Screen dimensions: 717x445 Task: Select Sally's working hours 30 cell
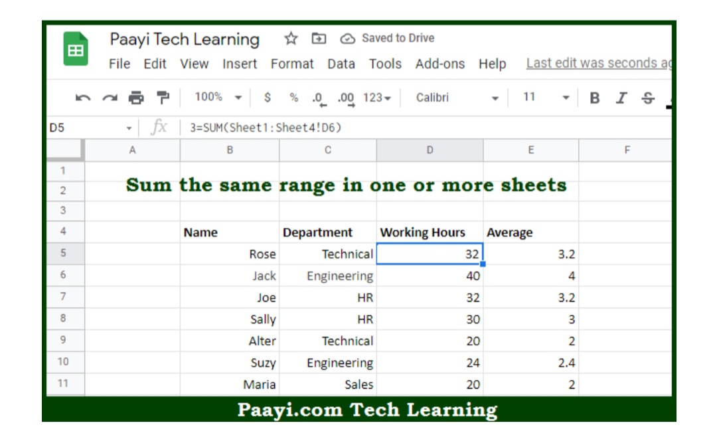(x=430, y=319)
